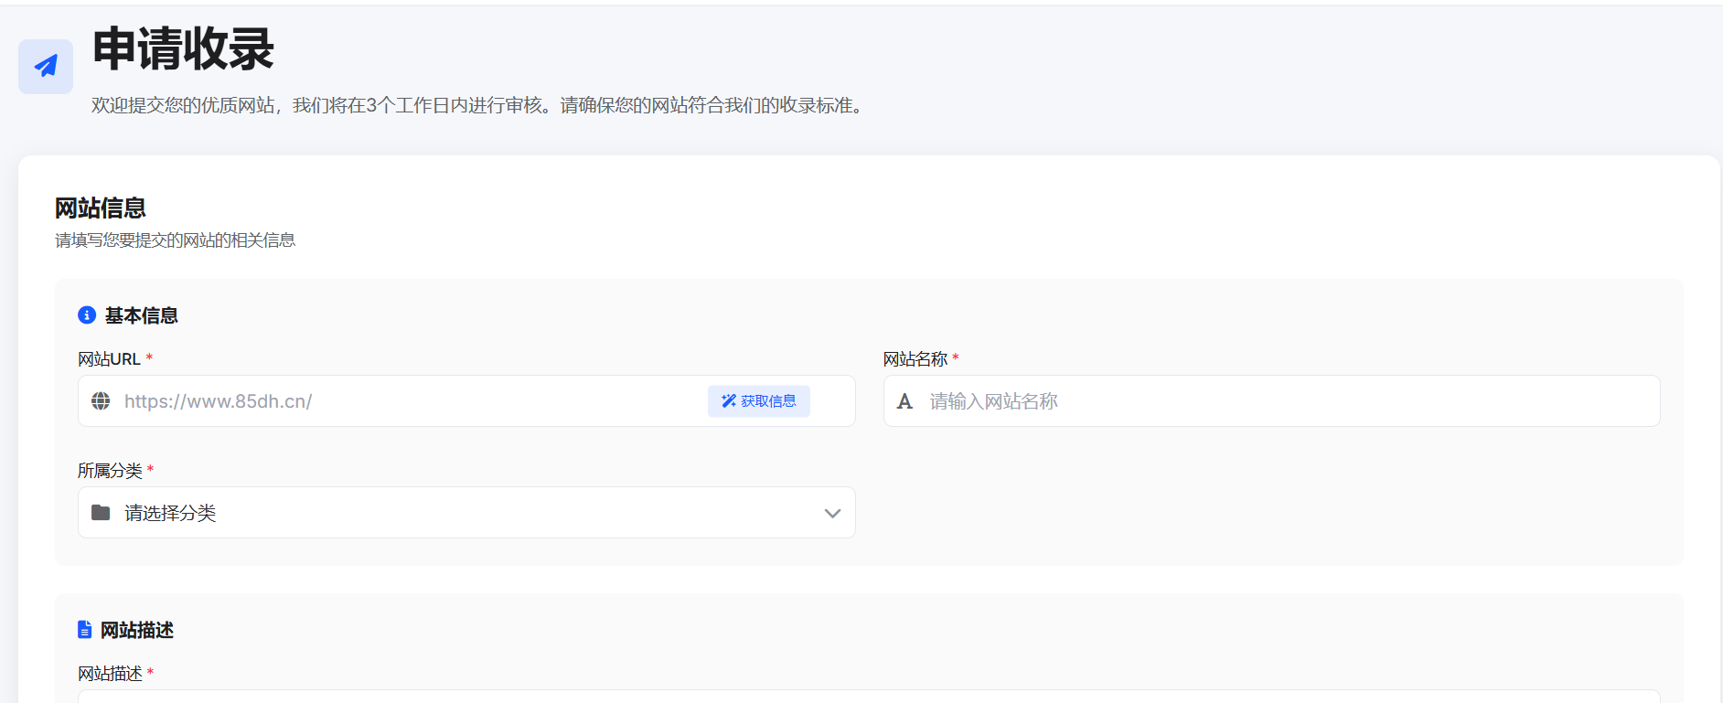This screenshot has width=1723, height=703.
Task: Click the 网站描述 field label with asterisk
Action: [110, 674]
